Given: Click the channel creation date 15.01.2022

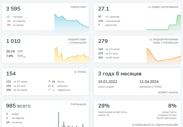Looking at the screenshot, I should coord(107,82).
